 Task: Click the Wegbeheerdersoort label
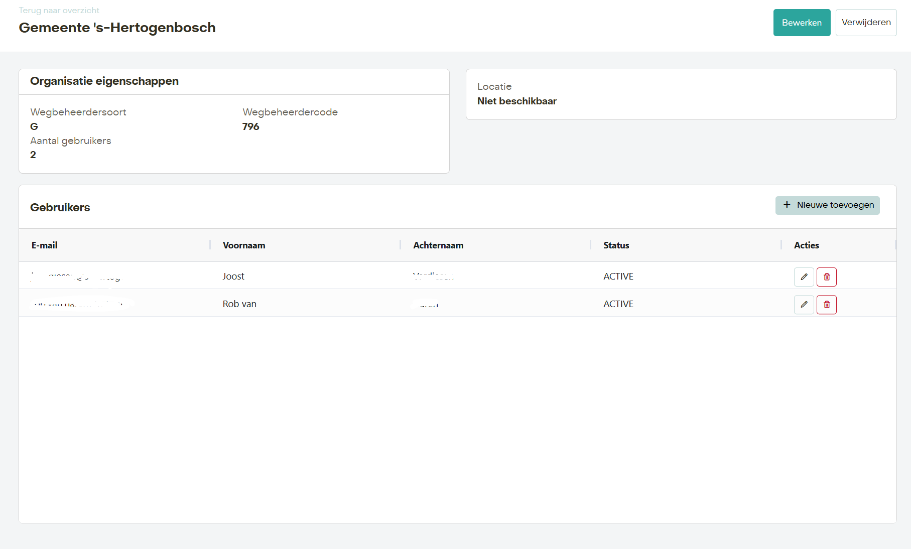click(78, 112)
